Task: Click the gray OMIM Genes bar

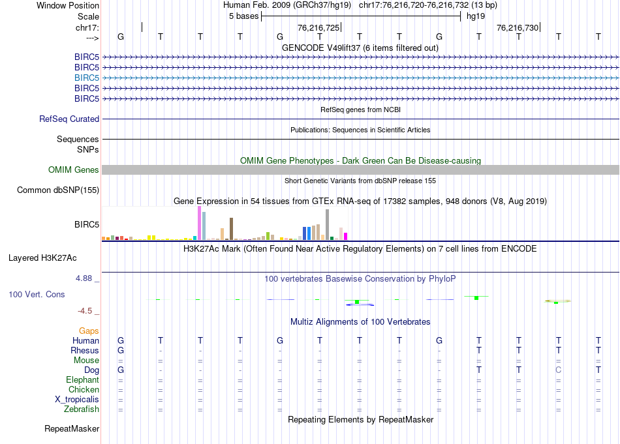Action: click(361, 170)
